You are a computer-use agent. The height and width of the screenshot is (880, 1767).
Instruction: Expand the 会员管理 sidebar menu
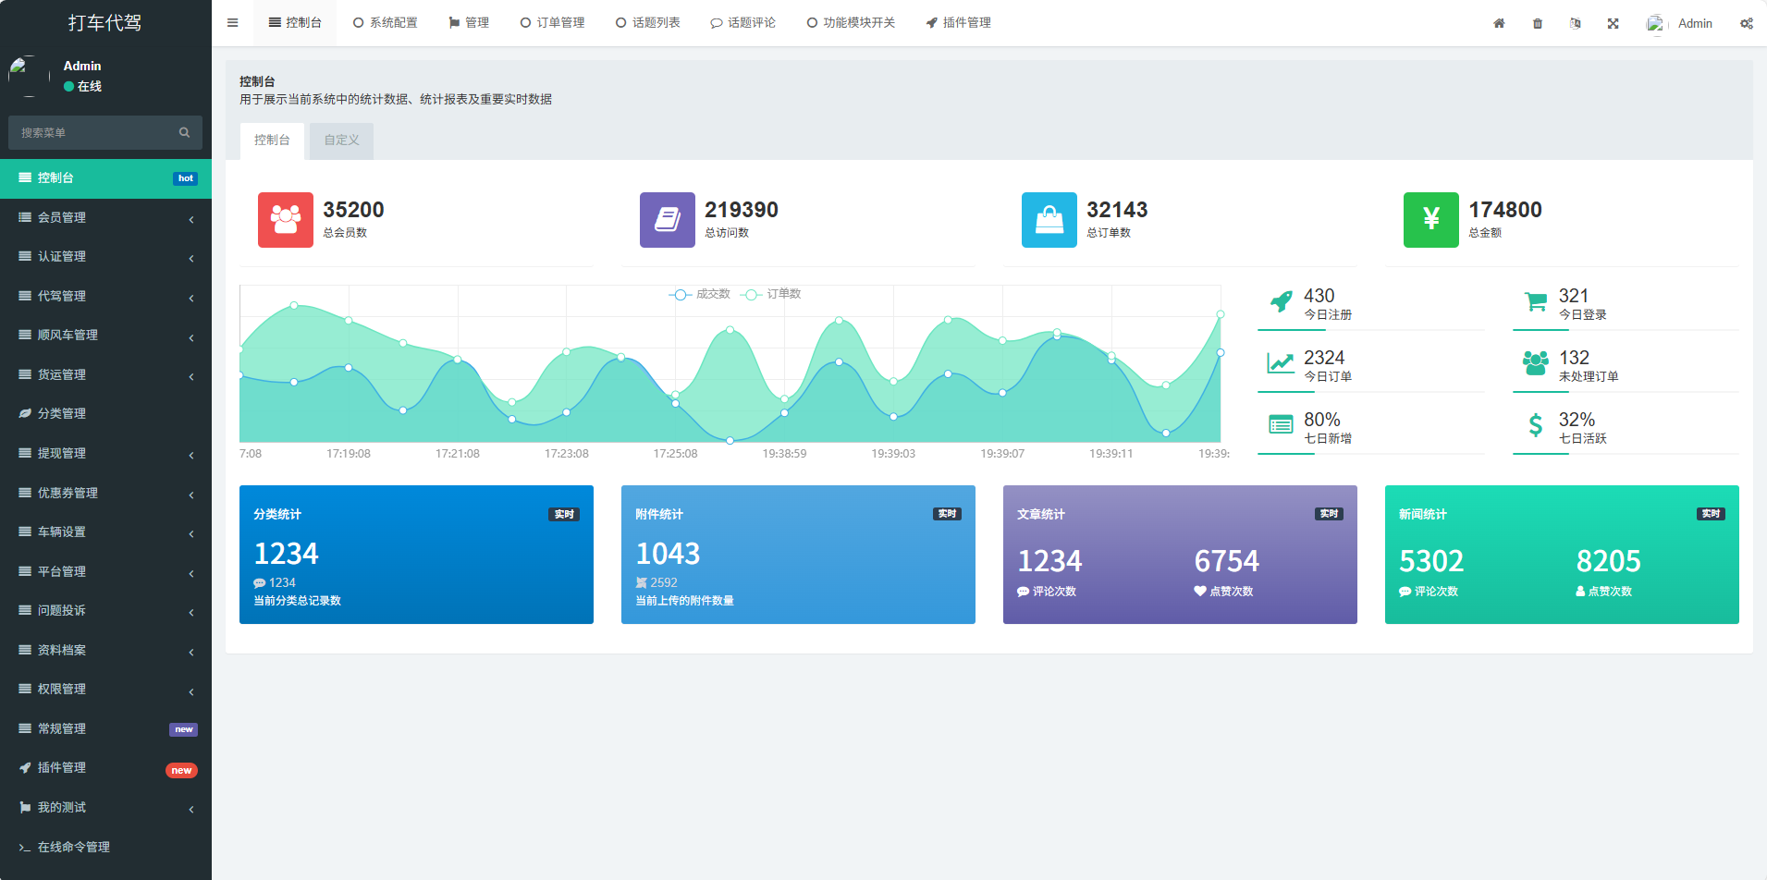click(x=105, y=217)
